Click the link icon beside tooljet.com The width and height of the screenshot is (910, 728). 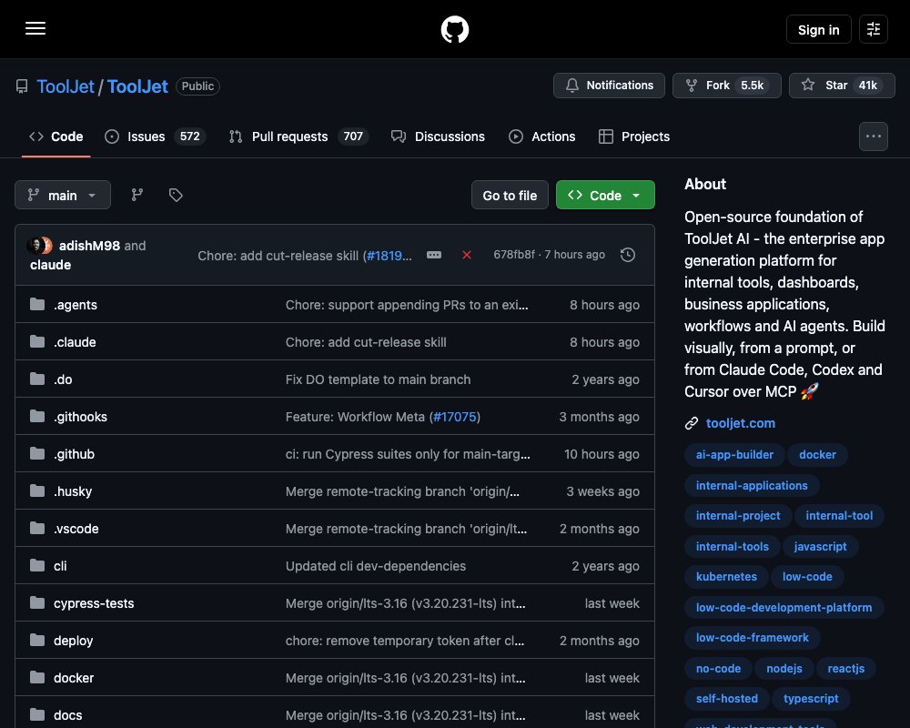click(x=692, y=423)
